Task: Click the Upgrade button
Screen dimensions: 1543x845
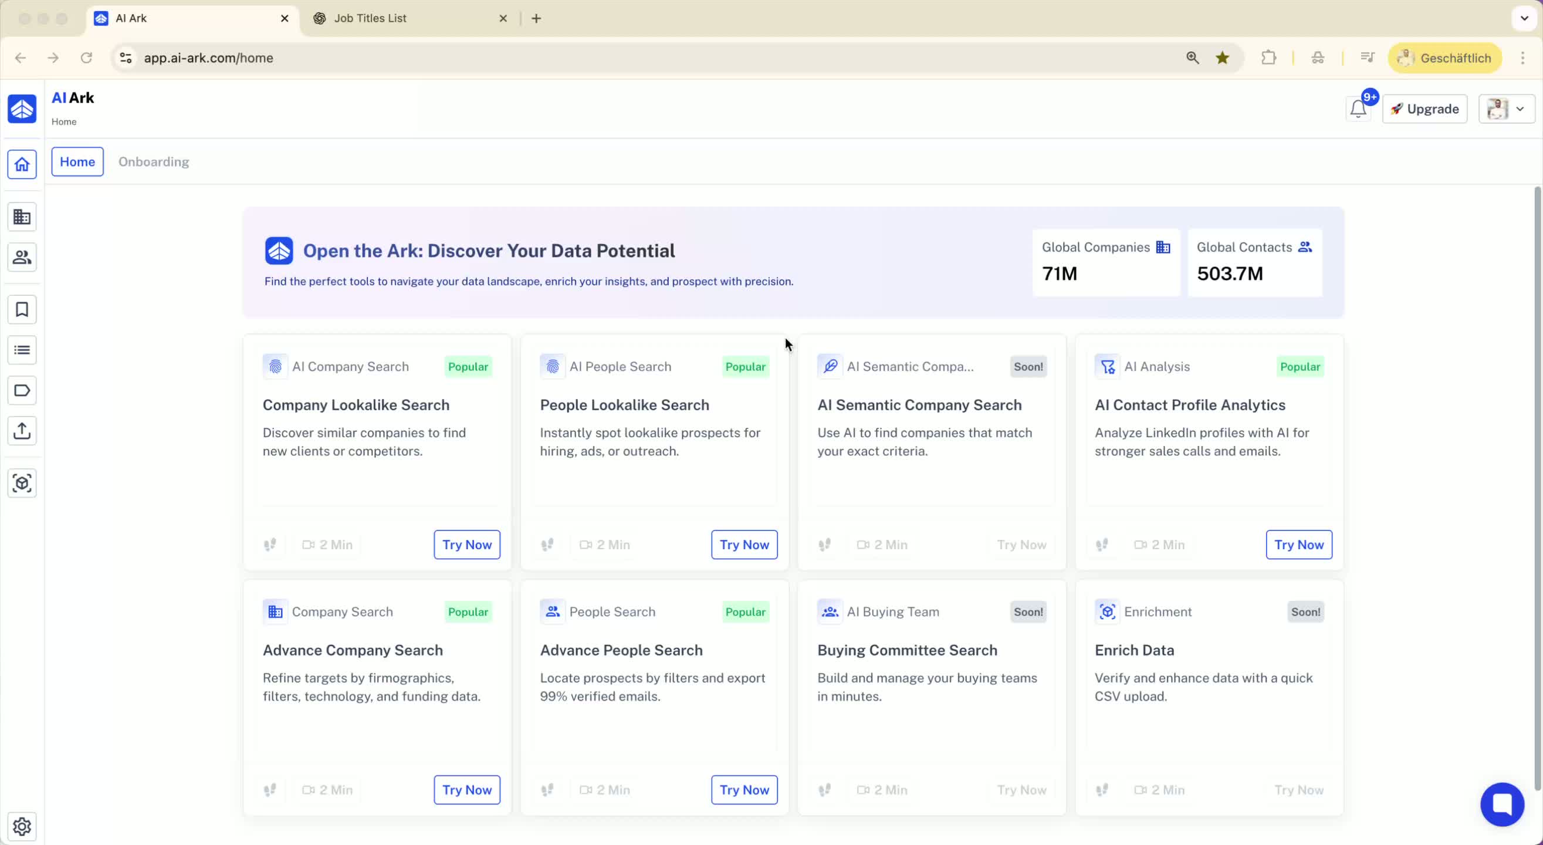Action: [1424, 109]
